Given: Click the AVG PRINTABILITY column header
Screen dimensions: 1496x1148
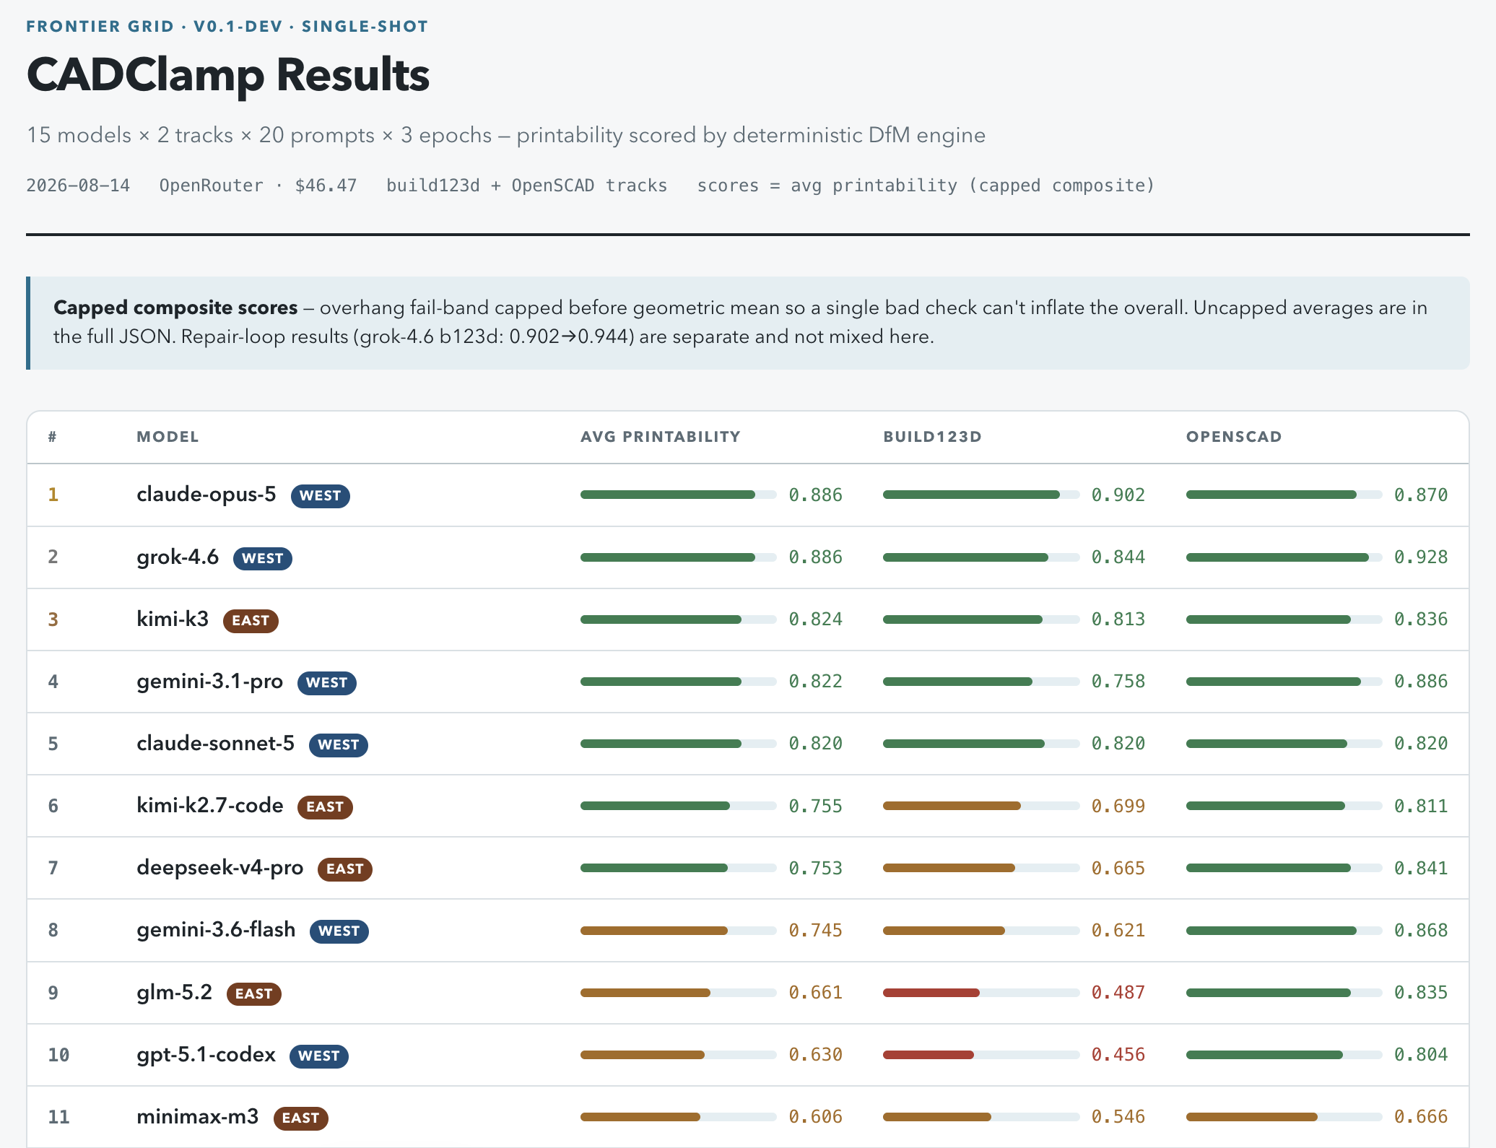Looking at the screenshot, I should click(661, 437).
